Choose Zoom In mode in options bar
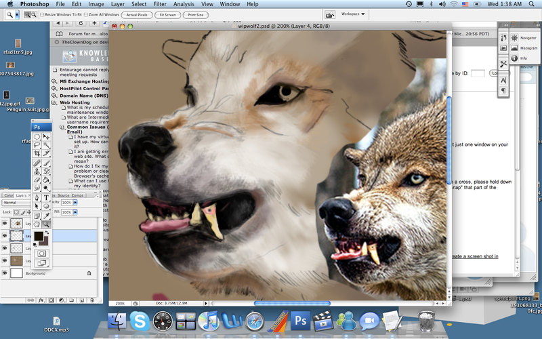Screen dimensions: 542x339 27,15
